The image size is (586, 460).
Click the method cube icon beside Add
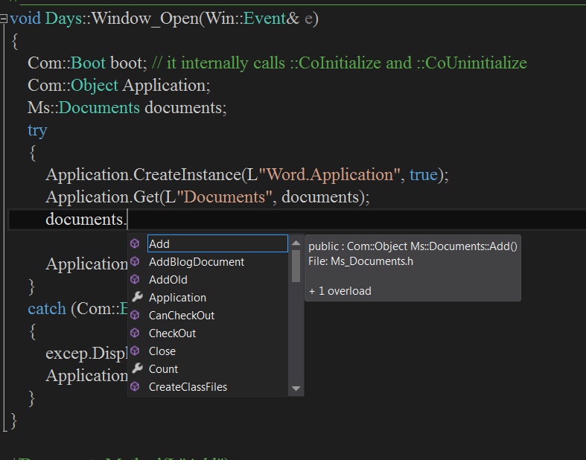coord(135,243)
